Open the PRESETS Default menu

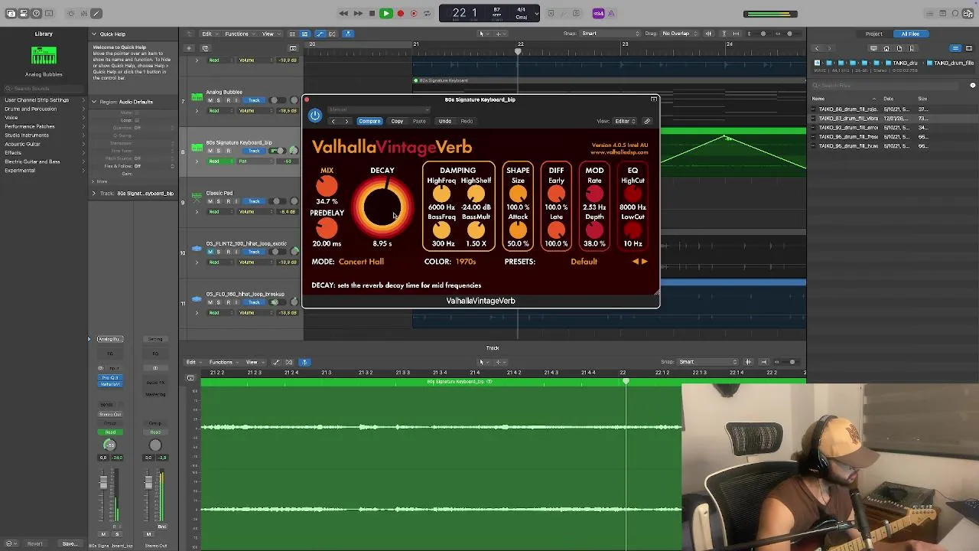(584, 262)
